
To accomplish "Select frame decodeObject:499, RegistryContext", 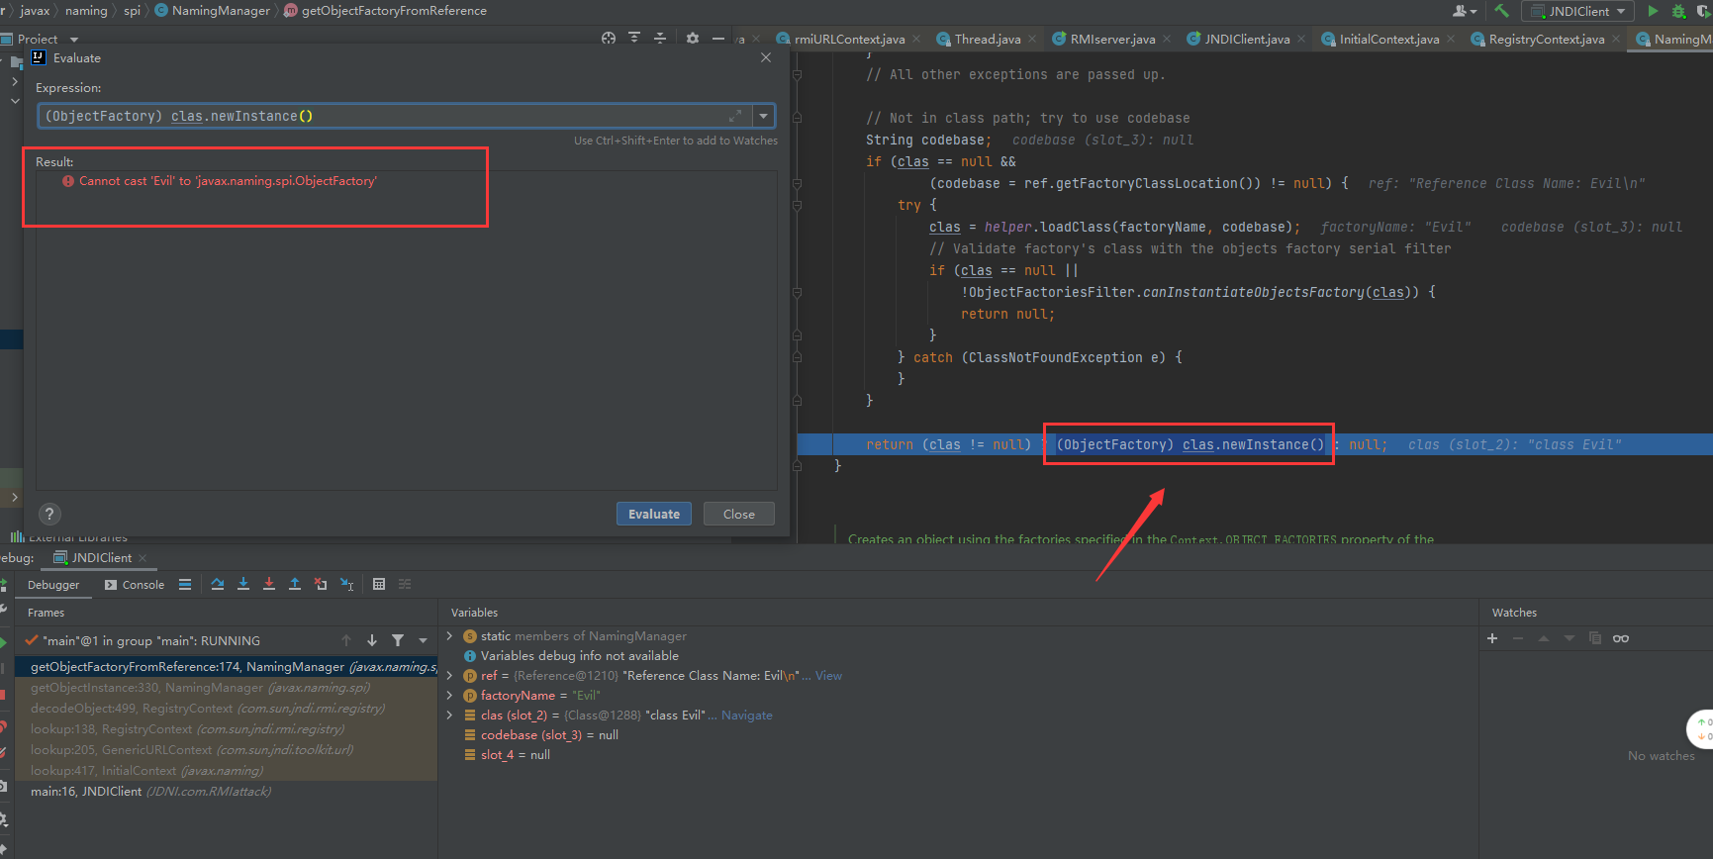I will pos(227,709).
